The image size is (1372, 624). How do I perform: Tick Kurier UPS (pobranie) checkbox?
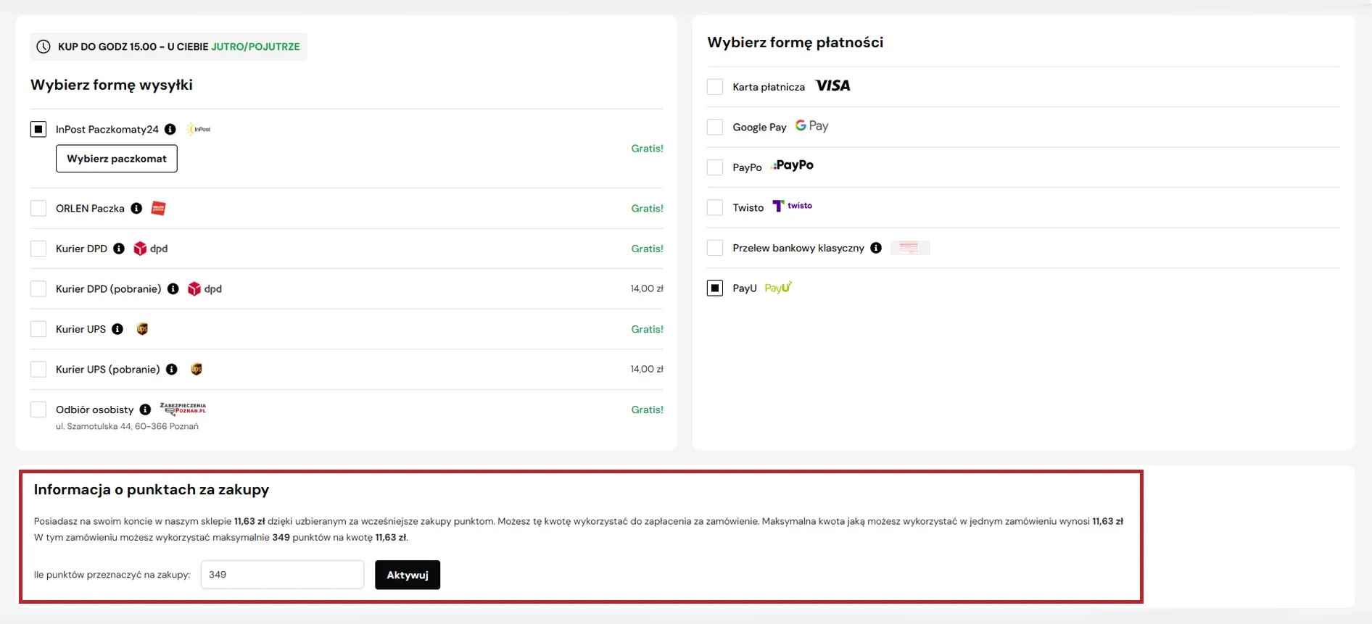pos(38,369)
